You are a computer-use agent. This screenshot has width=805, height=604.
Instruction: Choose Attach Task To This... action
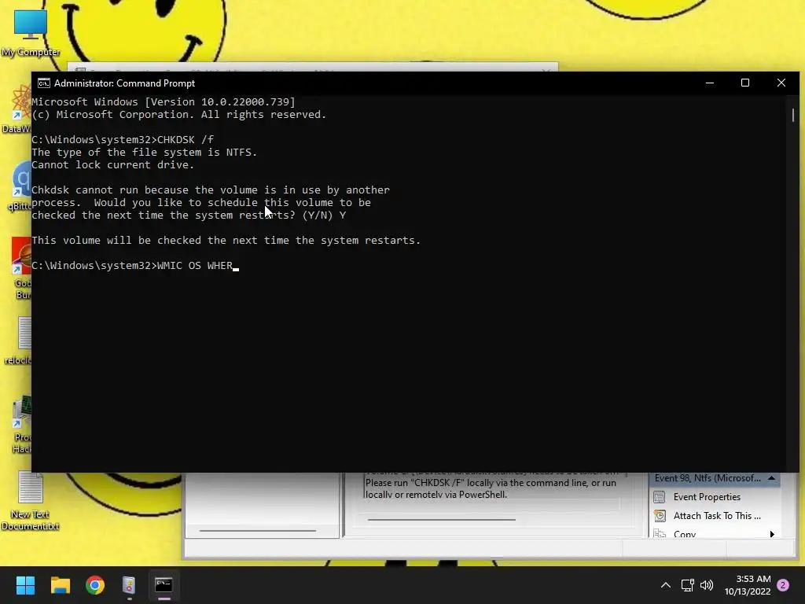click(x=717, y=516)
